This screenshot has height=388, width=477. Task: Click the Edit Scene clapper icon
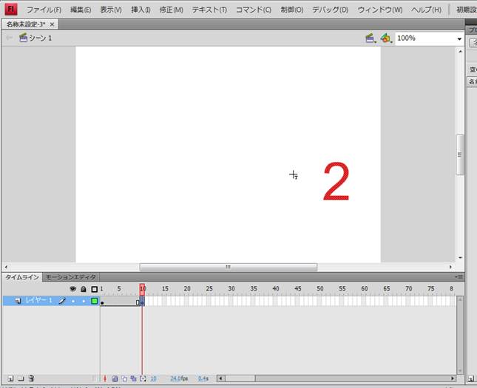(371, 38)
